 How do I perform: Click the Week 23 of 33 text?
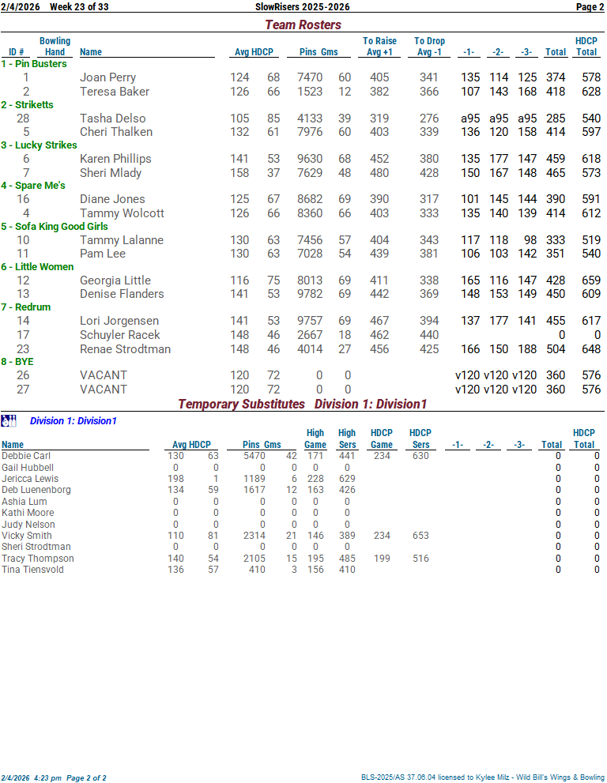click(79, 7)
